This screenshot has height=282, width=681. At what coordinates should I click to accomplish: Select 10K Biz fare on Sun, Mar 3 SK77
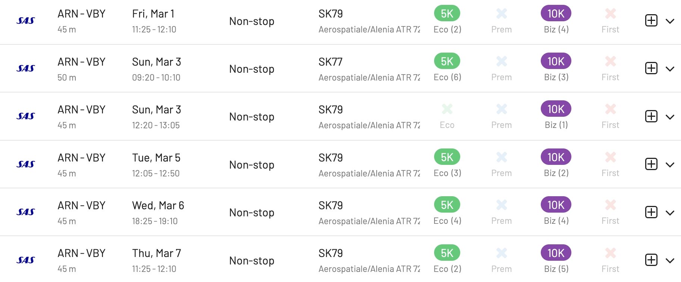coord(556,61)
